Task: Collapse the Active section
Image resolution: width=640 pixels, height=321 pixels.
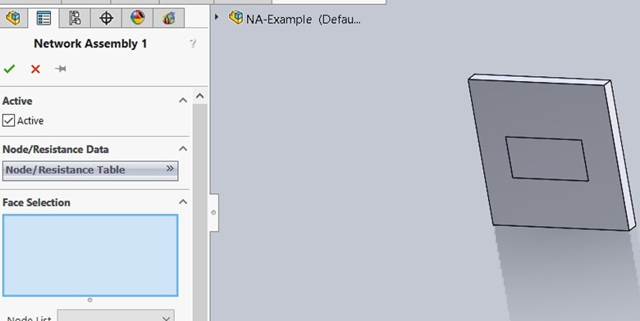Action: coord(183,100)
